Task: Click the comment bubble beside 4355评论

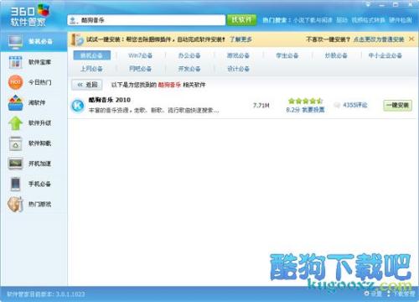Action: pos(337,105)
